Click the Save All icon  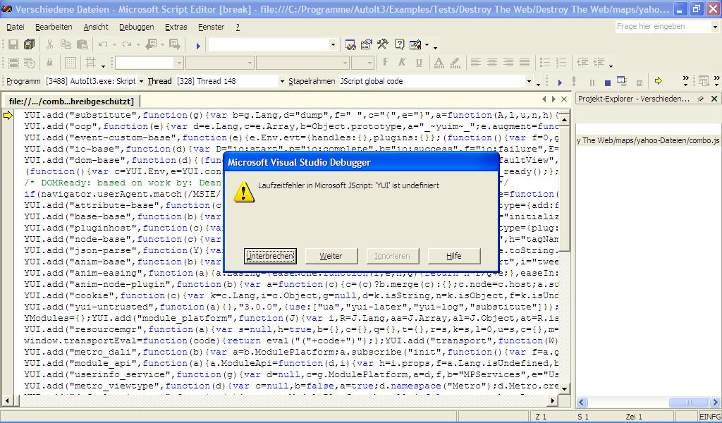click(x=29, y=44)
